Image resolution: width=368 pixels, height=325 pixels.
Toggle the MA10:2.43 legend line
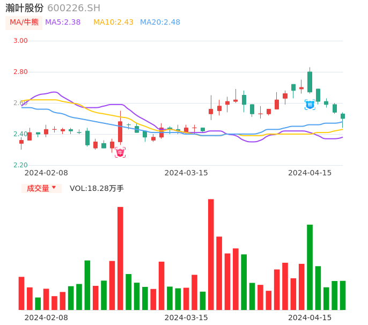(x=113, y=23)
